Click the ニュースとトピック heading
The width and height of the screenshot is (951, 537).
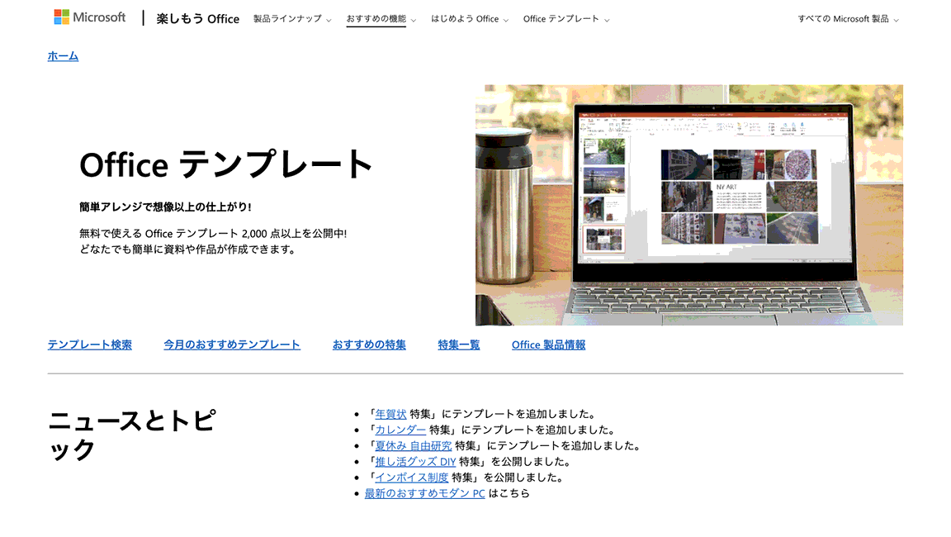point(131,435)
